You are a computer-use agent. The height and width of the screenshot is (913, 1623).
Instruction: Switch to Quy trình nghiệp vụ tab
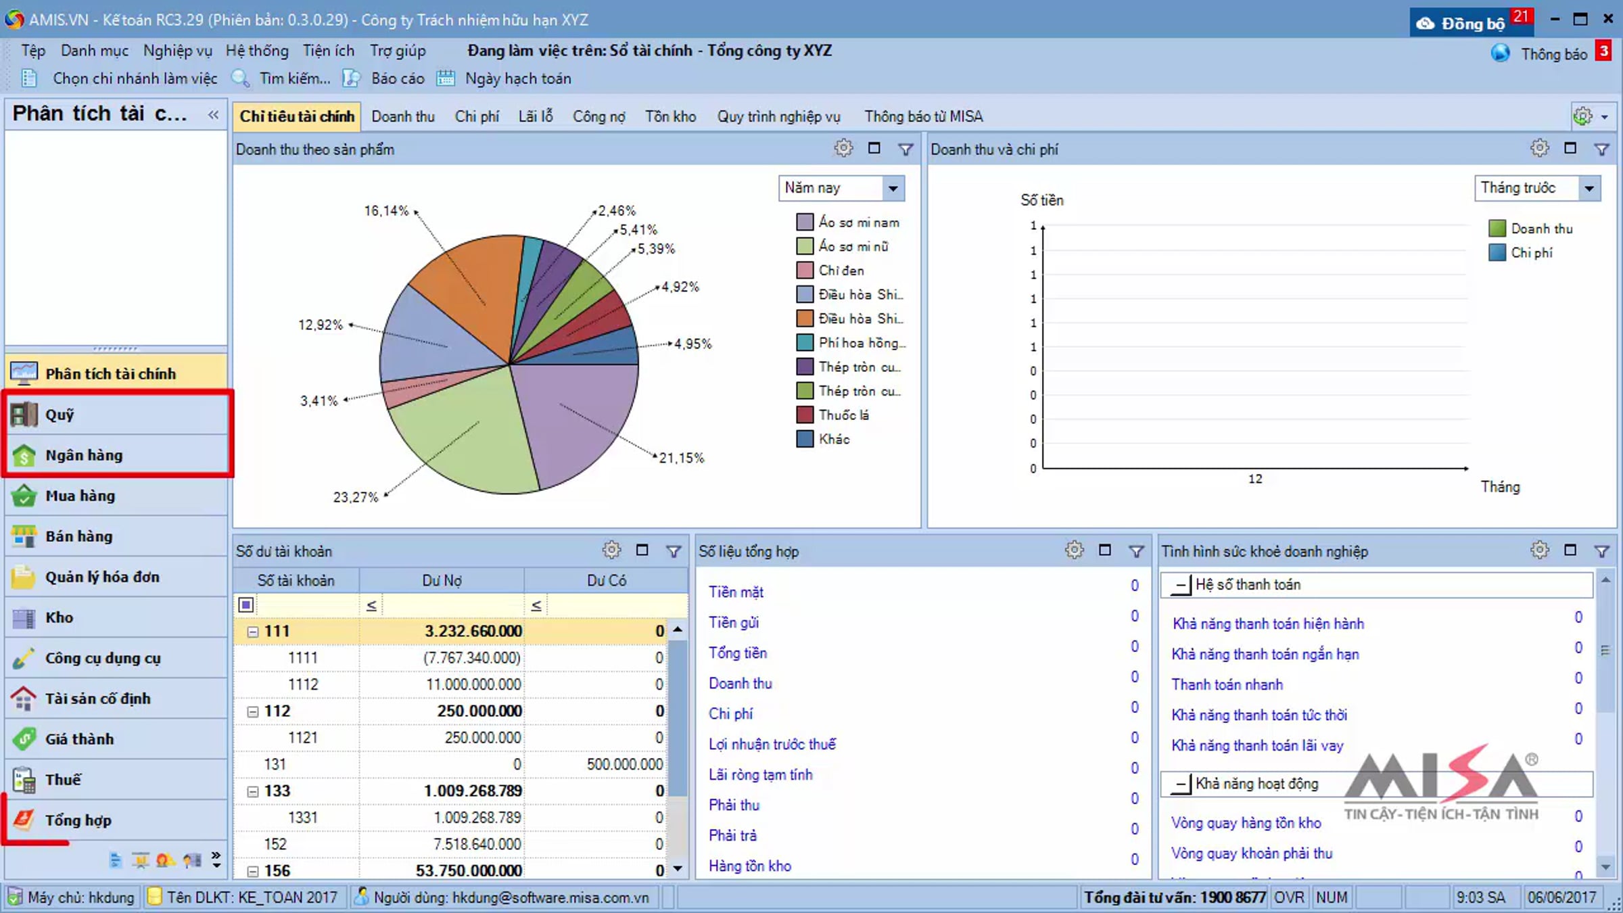coord(779,116)
